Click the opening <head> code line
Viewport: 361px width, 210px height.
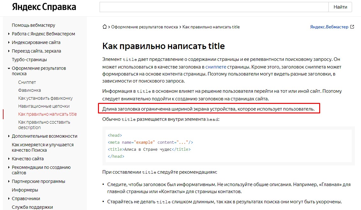click(115, 135)
